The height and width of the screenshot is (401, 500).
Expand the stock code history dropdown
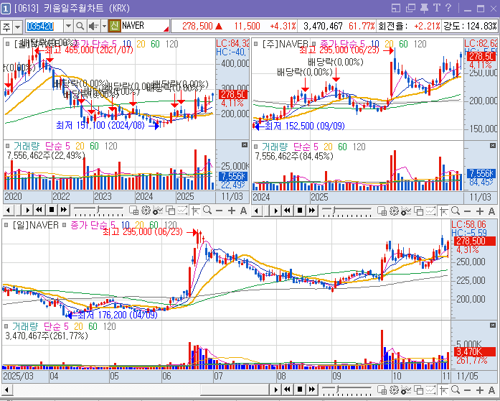(x=68, y=26)
